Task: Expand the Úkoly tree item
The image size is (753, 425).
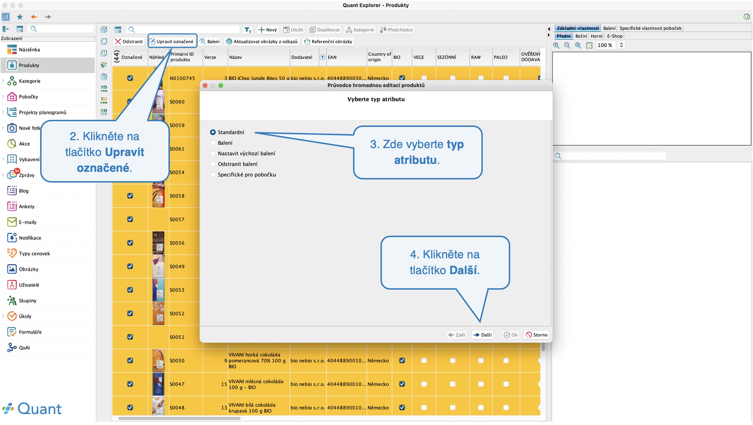Action: 3,316
